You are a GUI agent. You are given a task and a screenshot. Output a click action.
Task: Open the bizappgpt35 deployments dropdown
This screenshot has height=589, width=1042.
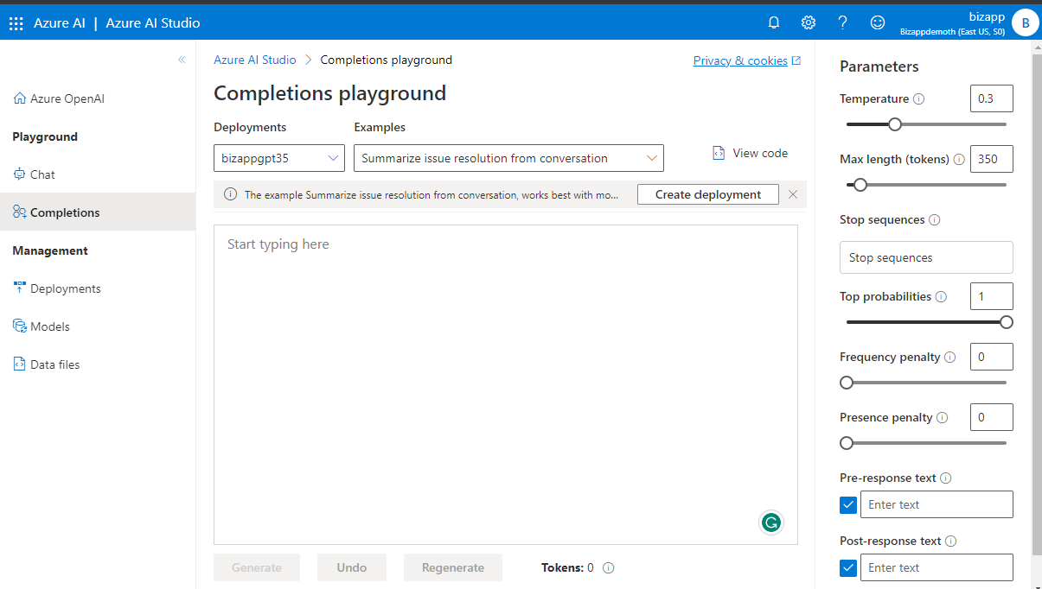point(280,158)
